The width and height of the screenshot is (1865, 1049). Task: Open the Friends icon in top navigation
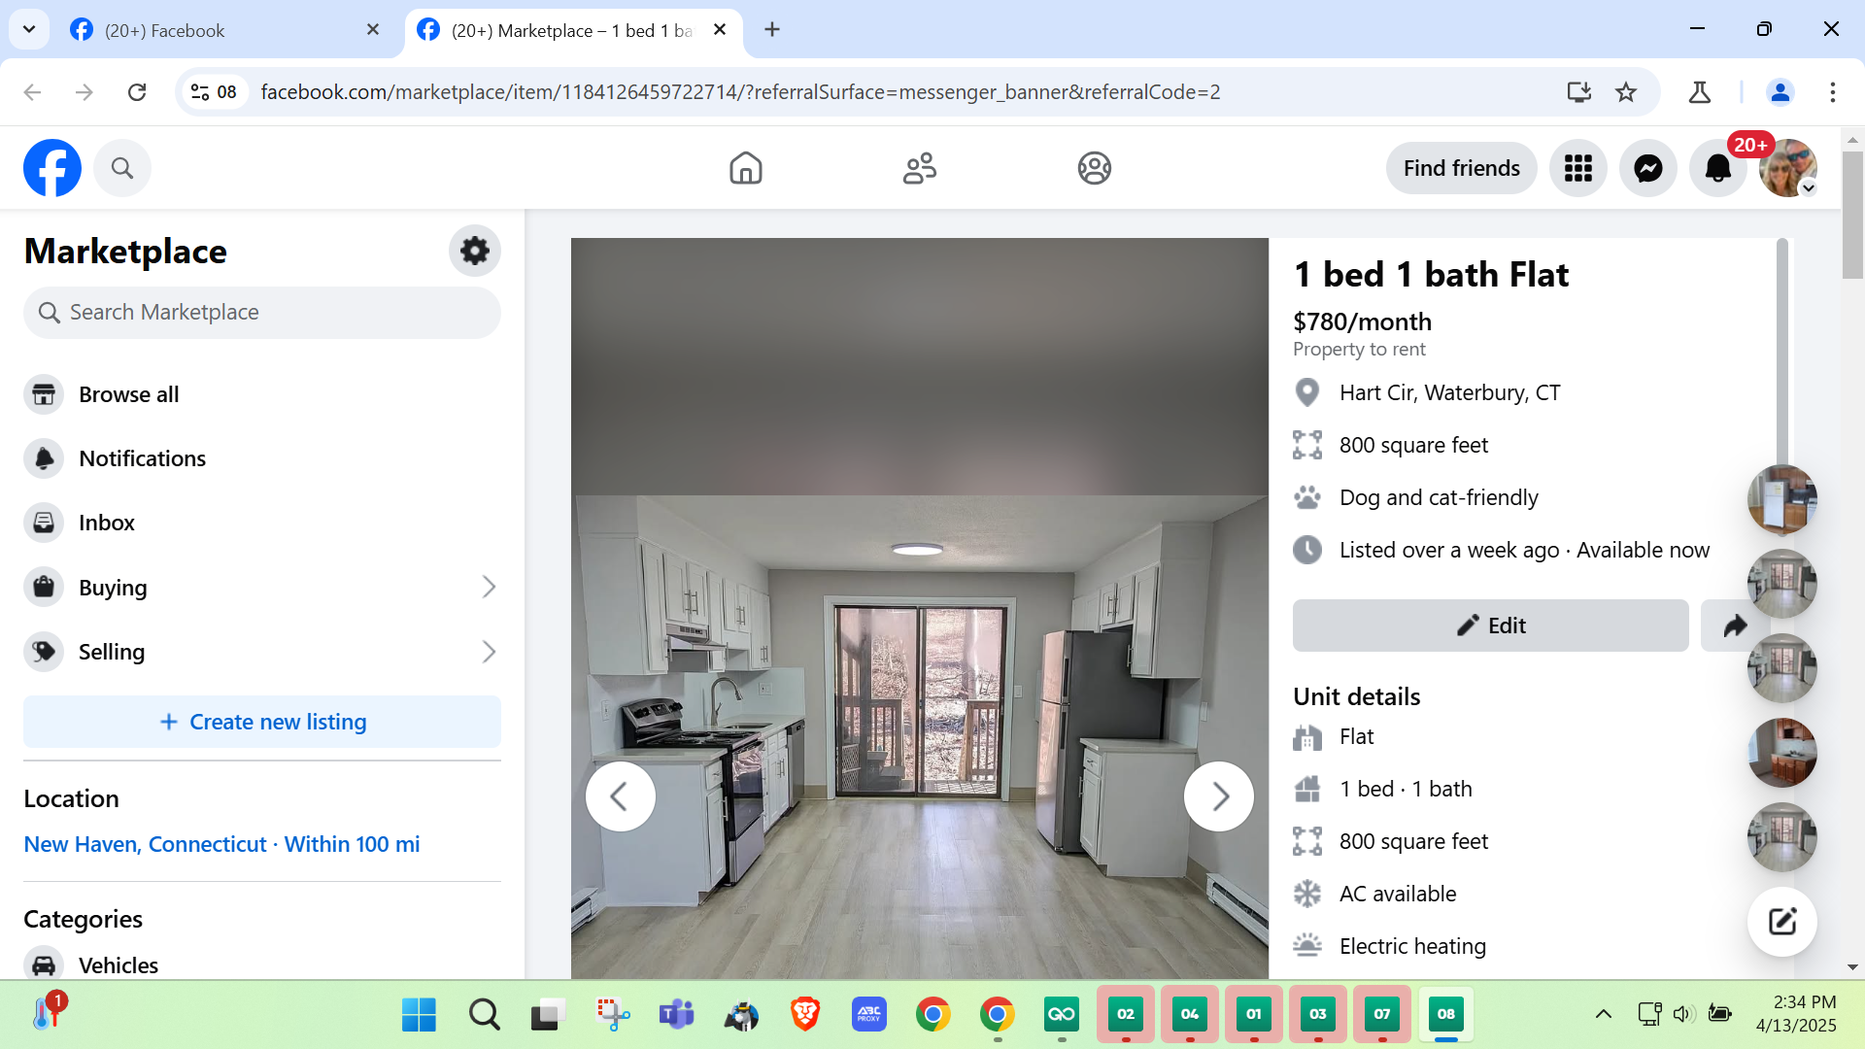(x=919, y=168)
